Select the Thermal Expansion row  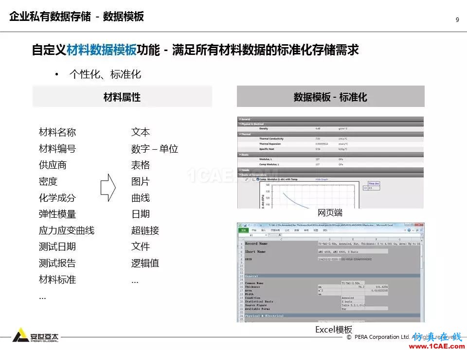[330, 144]
